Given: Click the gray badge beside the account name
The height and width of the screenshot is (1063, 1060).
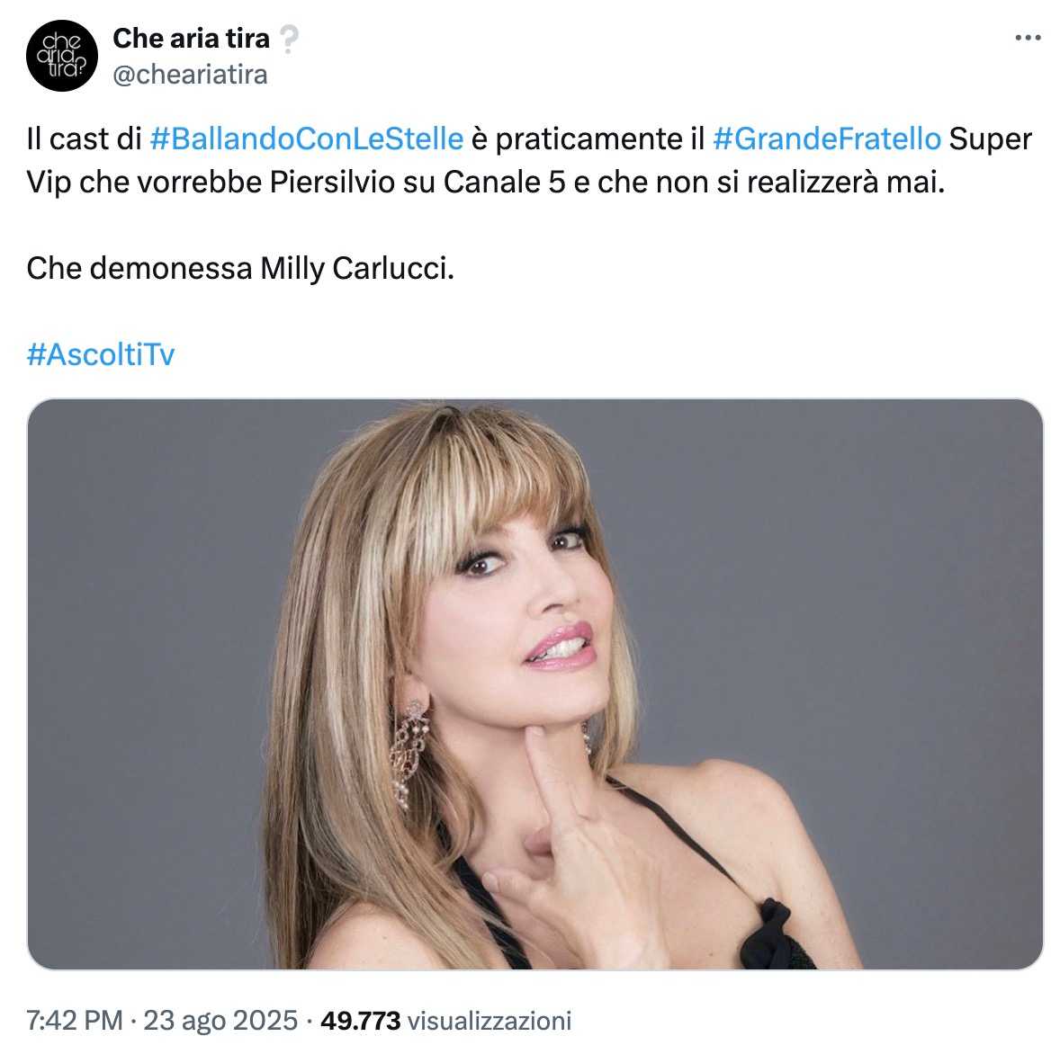Looking at the screenshot, I should coord(290,40).
